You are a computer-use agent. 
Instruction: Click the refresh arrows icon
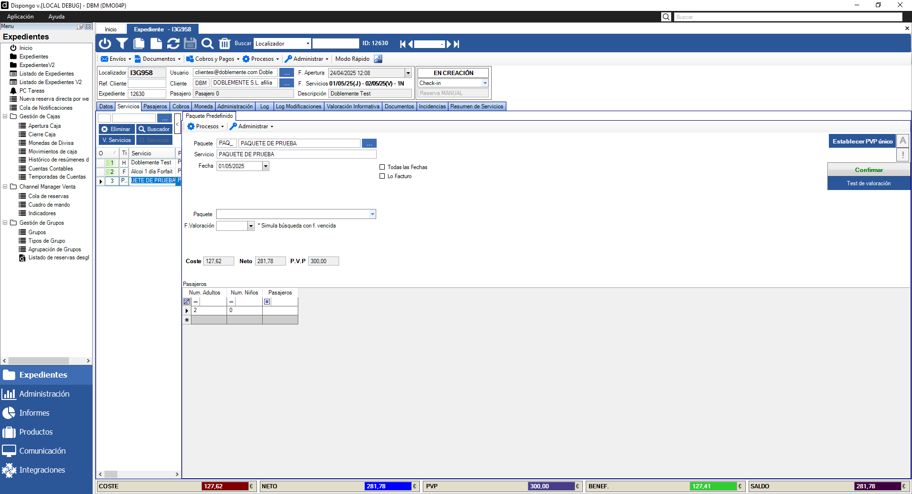[x=173, y=44]
